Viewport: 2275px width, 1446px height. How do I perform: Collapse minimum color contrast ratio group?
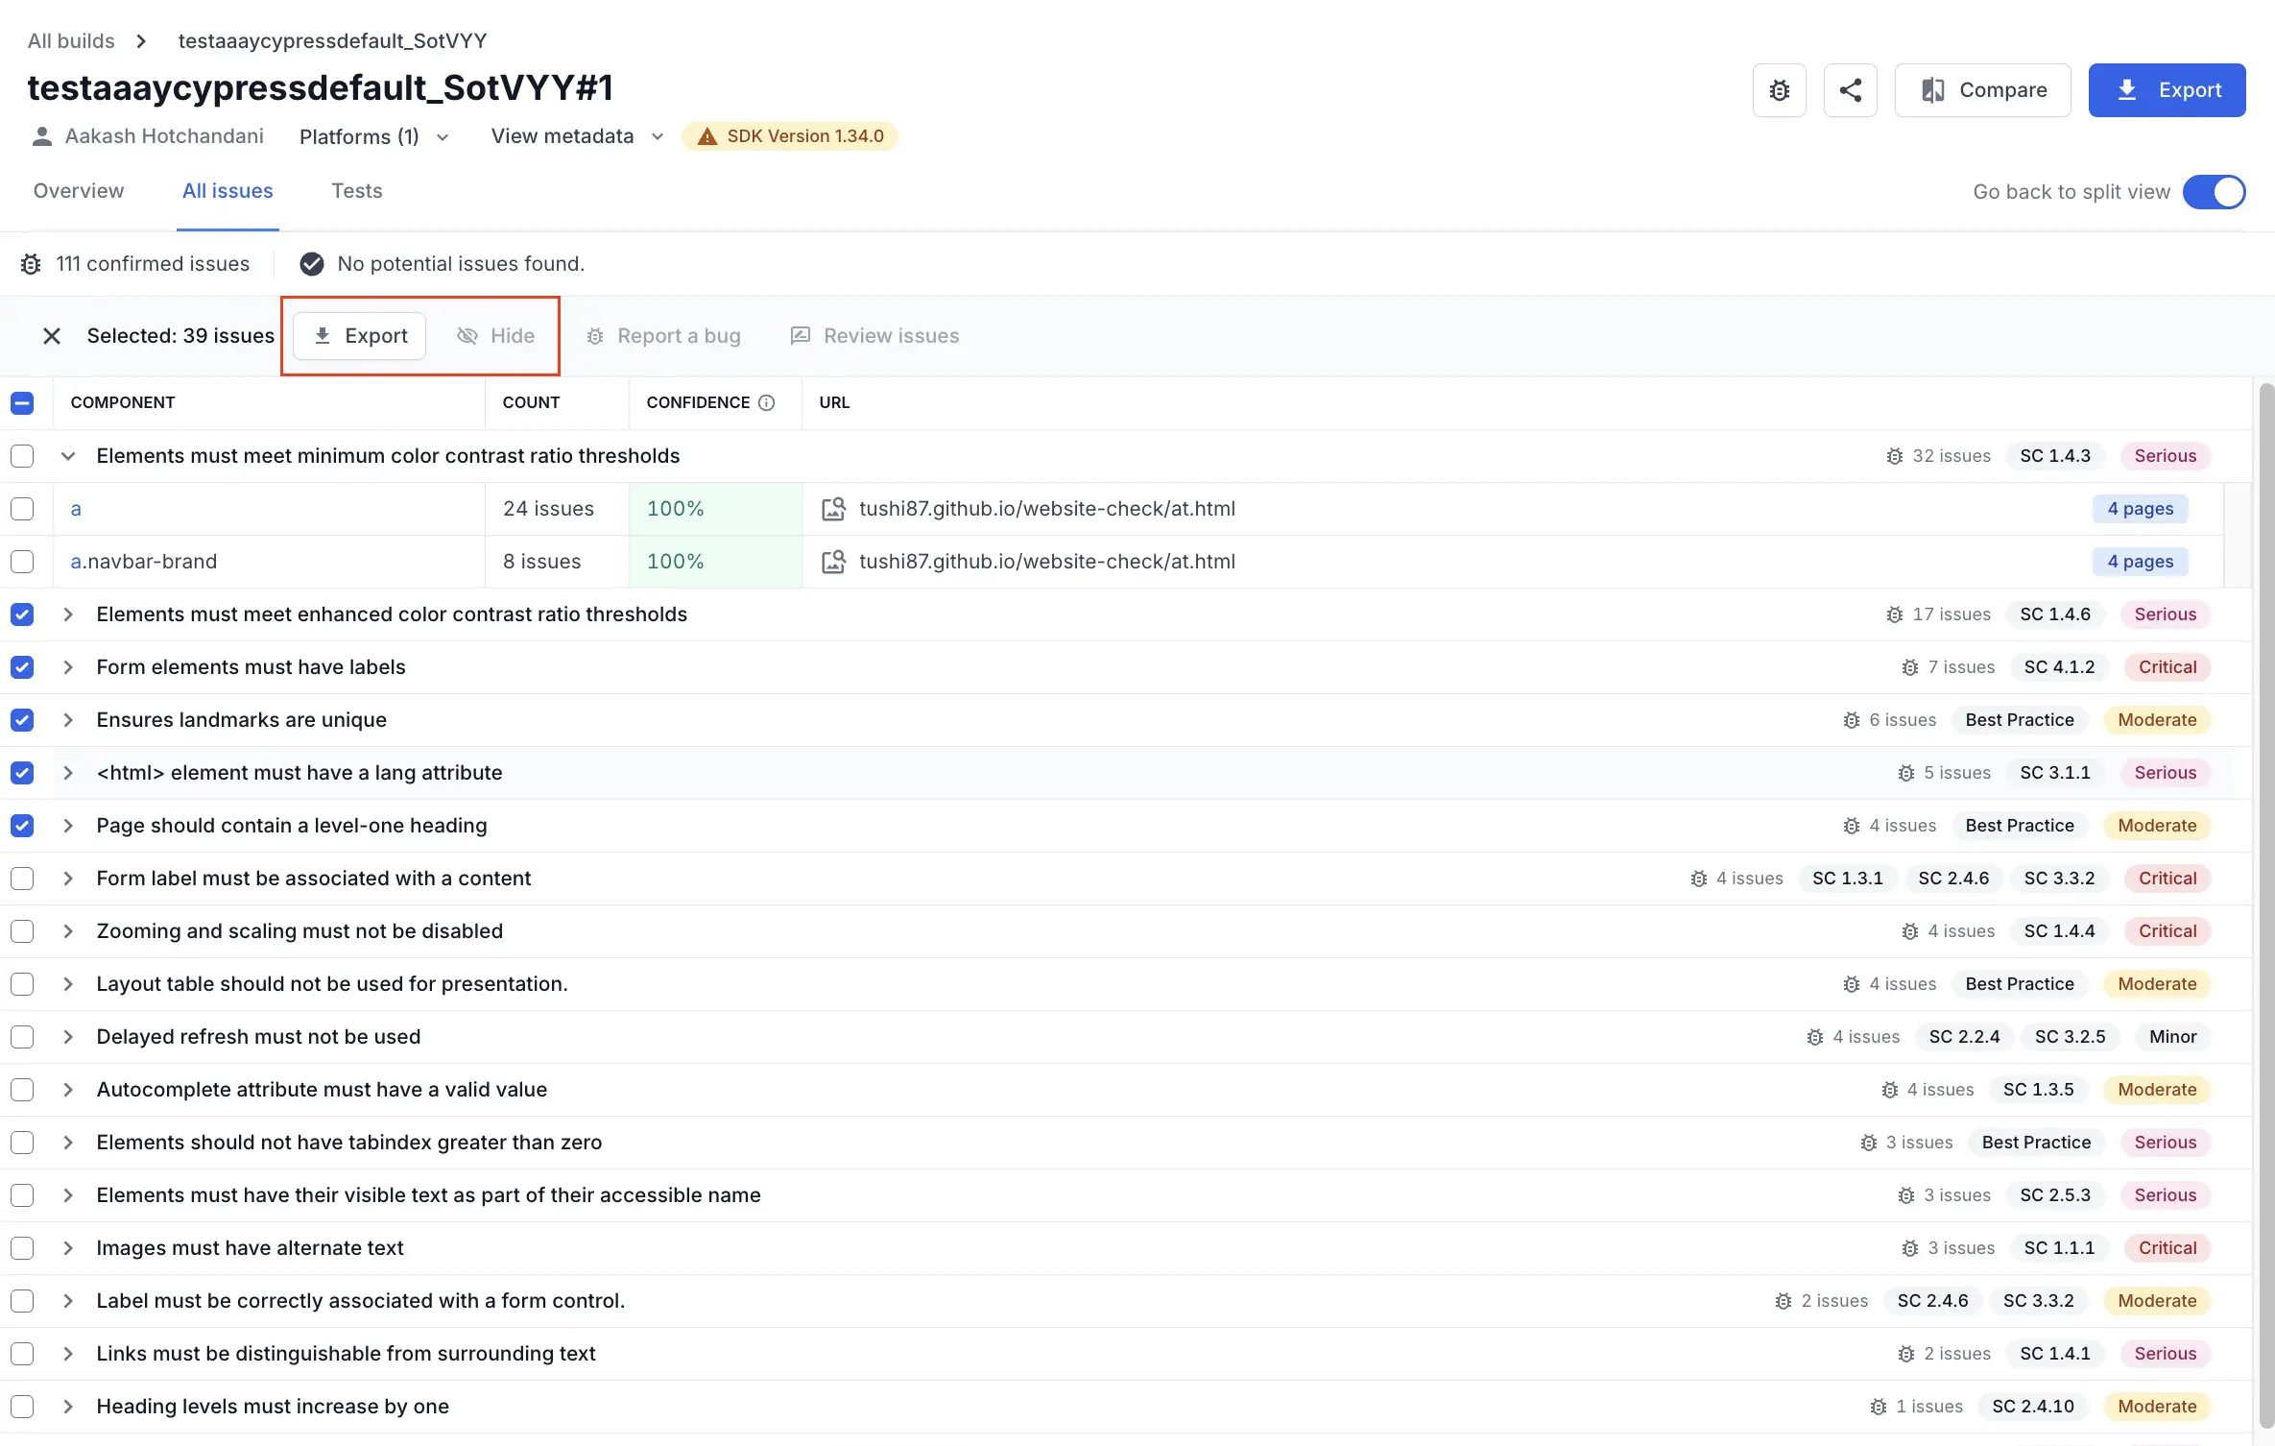(68, 456)
